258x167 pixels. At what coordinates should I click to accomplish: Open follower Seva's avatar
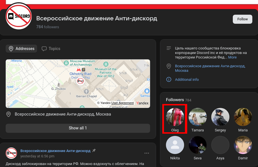197,145
